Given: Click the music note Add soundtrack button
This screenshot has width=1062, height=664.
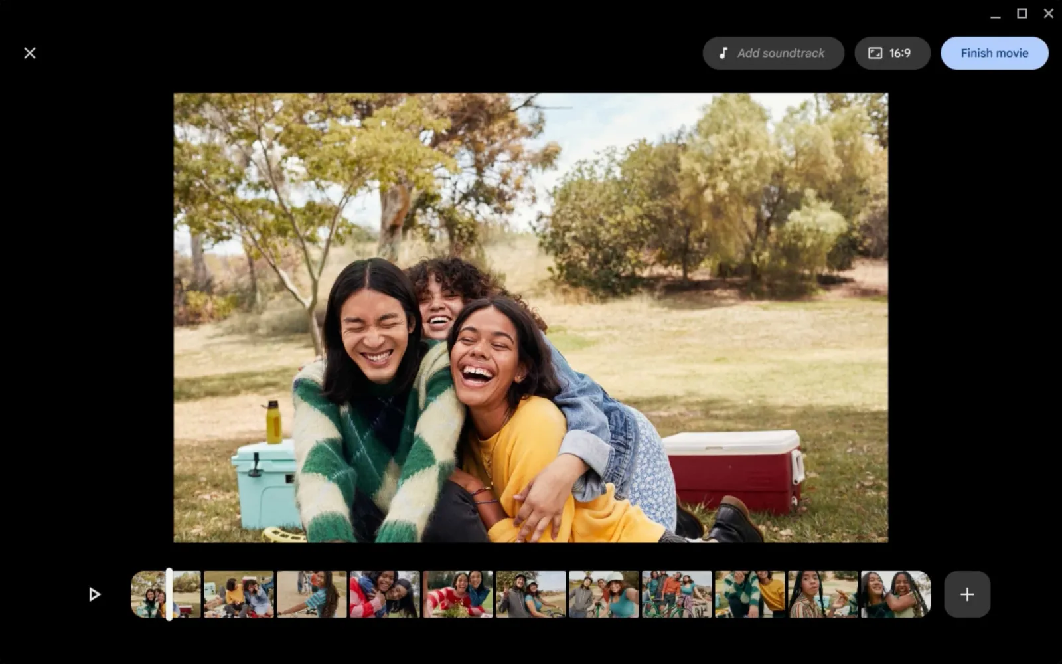Looking at the screenshot, I should pos(773,53).
